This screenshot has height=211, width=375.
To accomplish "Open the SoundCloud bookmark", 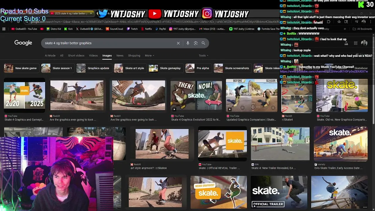I will [x=114, y=29].
